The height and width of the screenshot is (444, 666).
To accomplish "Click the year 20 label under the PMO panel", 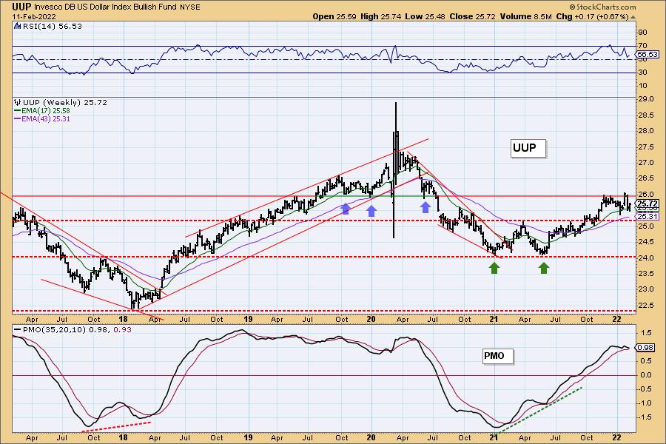I will [x=371, y=437].
